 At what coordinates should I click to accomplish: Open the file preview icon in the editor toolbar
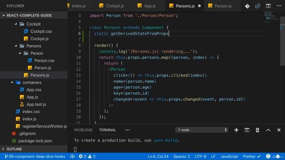pyautogui.click(x=257, y=6)
